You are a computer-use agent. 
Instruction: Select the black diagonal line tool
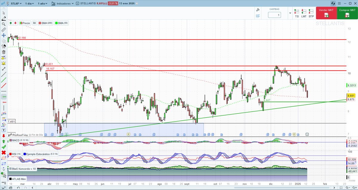coord(4,74)
